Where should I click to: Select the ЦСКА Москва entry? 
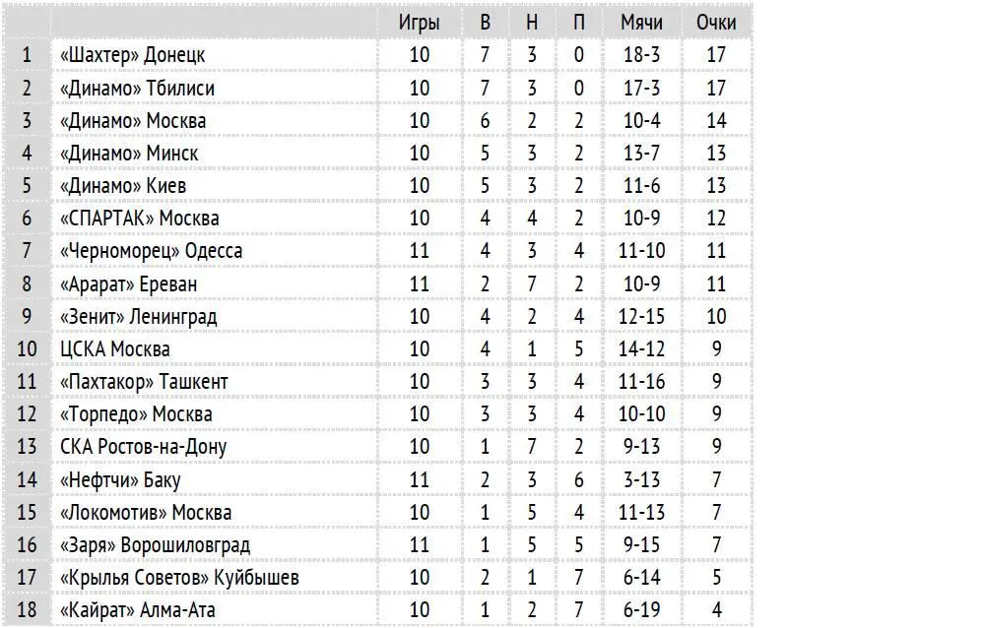[x=115, y=349]
